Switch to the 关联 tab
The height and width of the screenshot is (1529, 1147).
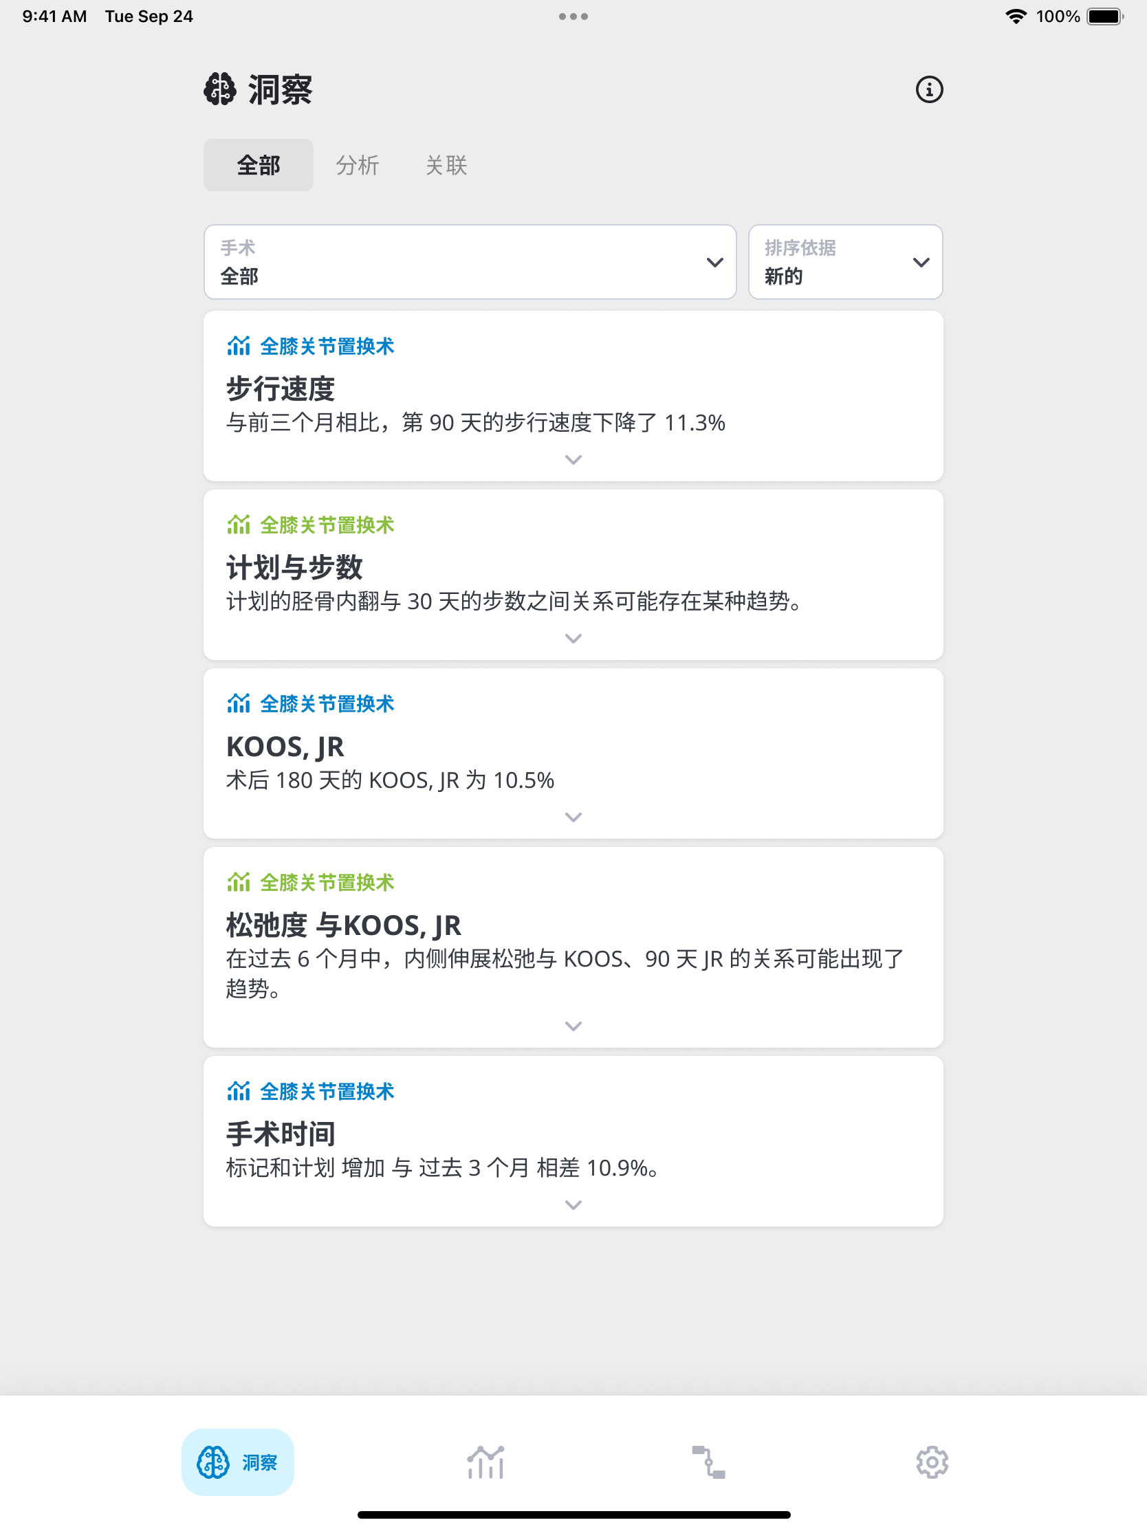tap(446, 165)
